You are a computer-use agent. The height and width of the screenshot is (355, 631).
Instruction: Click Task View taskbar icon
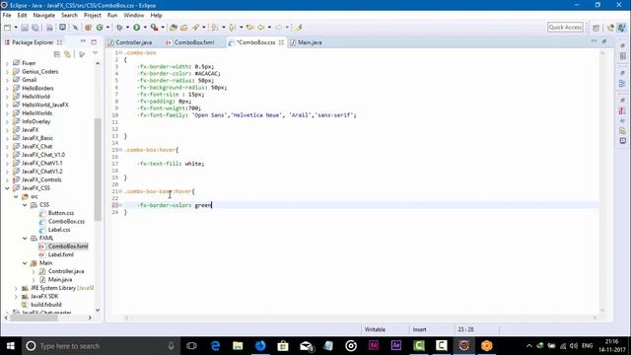click(x=191, y=346)
